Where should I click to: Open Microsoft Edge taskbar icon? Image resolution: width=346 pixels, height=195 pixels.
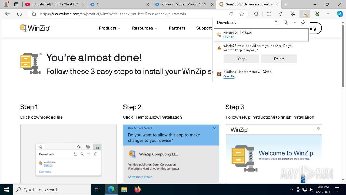click(x=111, y=190)
